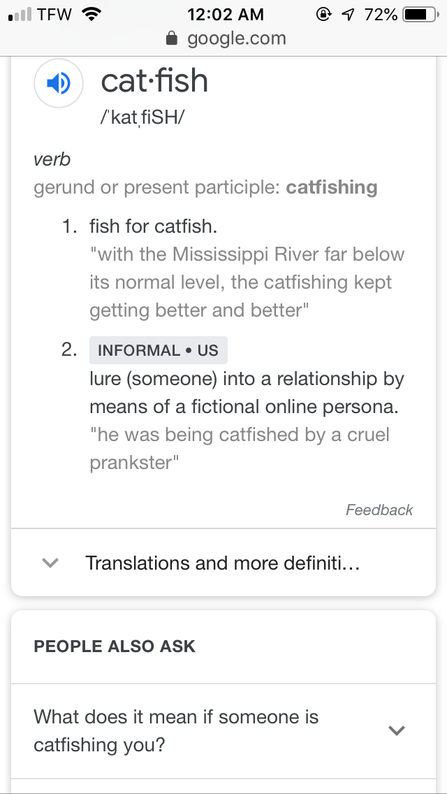Screen dimensions: 447x794
Task: Expand the catfishing question chevron
Action: pos(396,730)
